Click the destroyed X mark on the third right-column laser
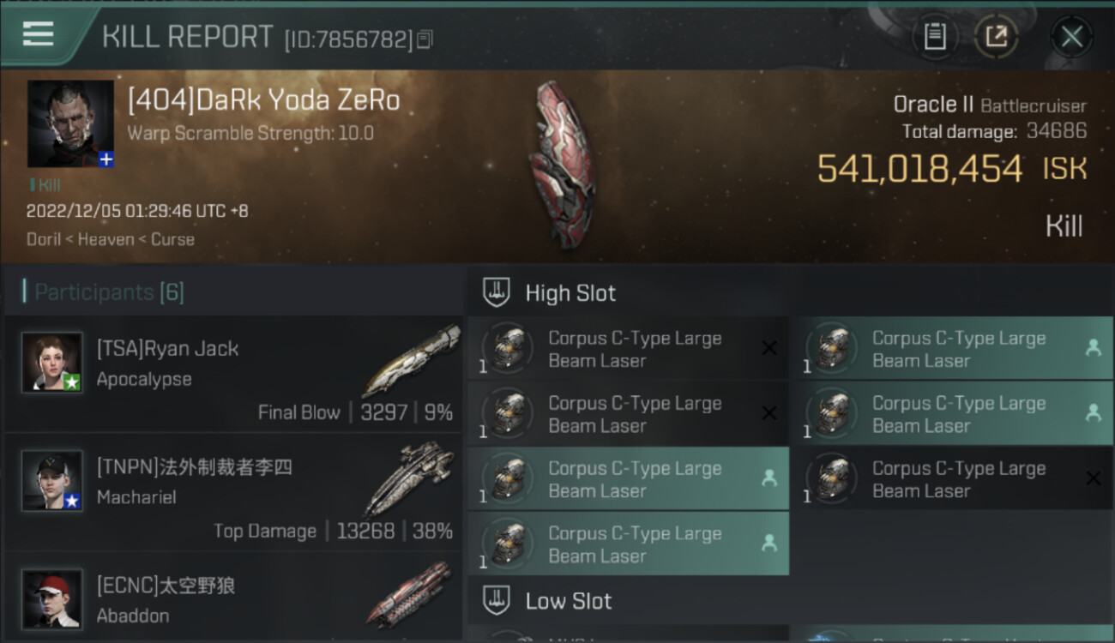The image size is (1115, 643). click(1093, 478)
